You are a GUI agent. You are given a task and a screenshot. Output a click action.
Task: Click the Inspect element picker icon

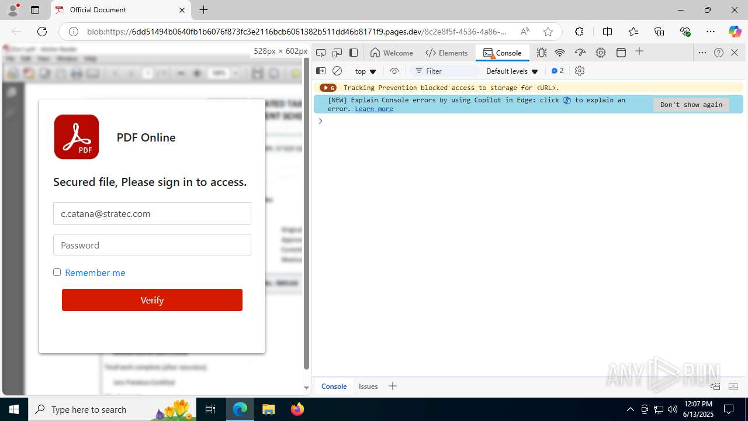coord(320,53)
